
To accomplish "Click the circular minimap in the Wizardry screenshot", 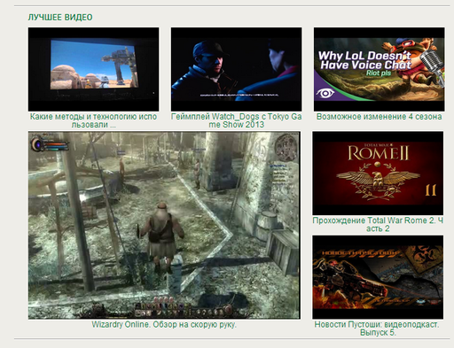I will point(286,147).
